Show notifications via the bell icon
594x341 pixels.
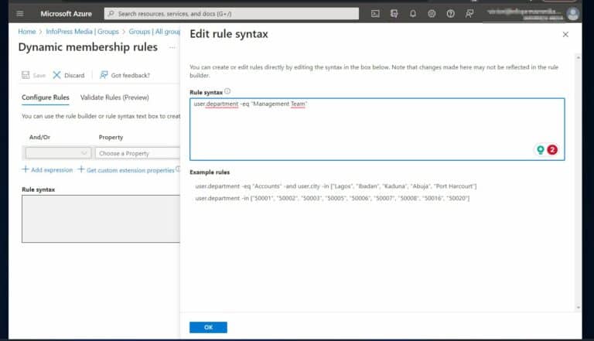tap(413, 14)
